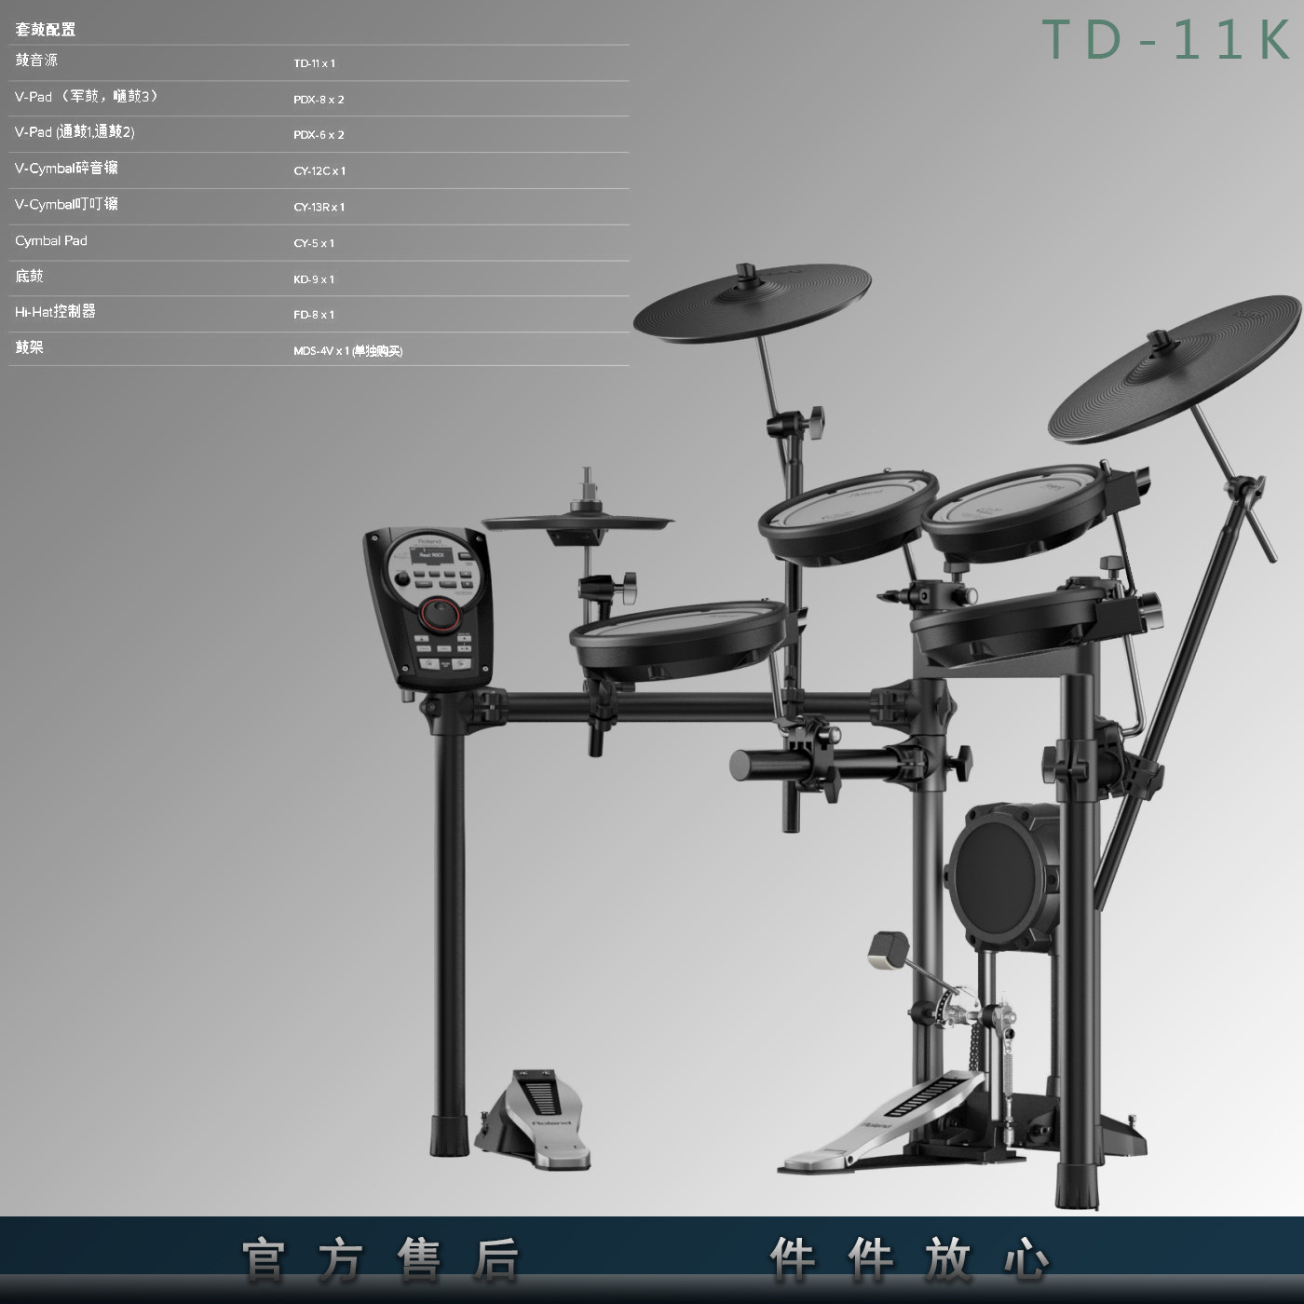Click the kick pedal beater head
This screenshot has height=1304, width=1304.
pos(887,949)
